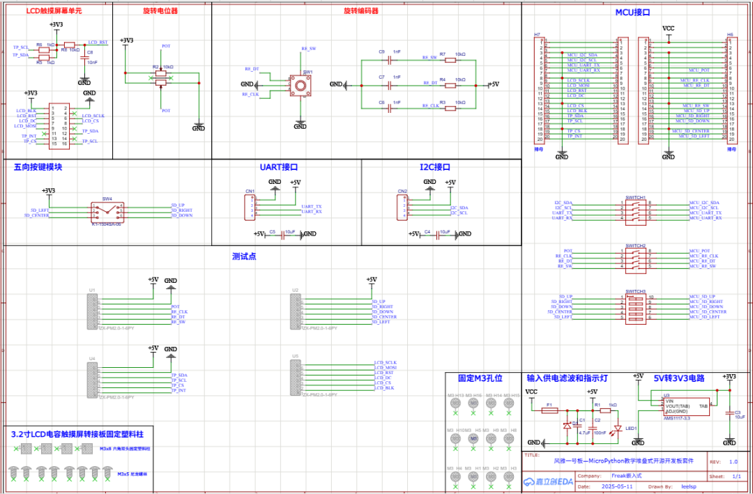Screen dimensions: 753x494
Task: Toggle the SWITCH3 five-position DIP switch
Action: point(635,307)
